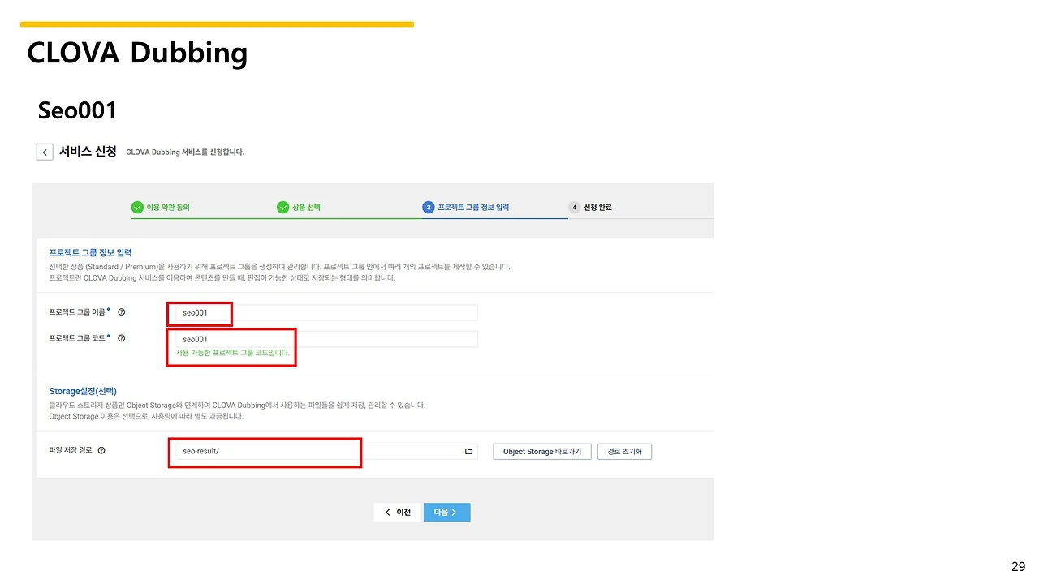Select the 서비스 신청 page title

(x=88, y=152)
